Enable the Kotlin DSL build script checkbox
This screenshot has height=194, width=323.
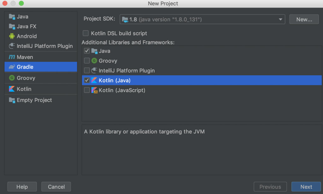click(85, 33)
